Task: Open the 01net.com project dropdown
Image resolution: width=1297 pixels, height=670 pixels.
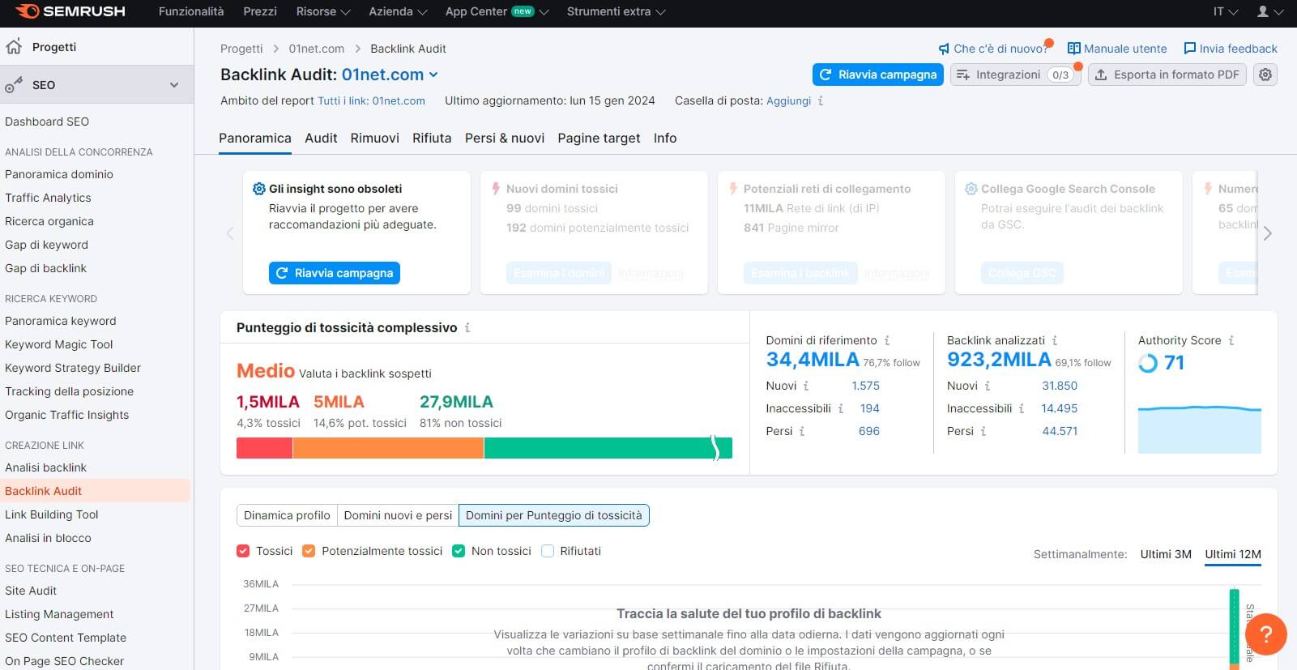Action: tap(390, 75)
